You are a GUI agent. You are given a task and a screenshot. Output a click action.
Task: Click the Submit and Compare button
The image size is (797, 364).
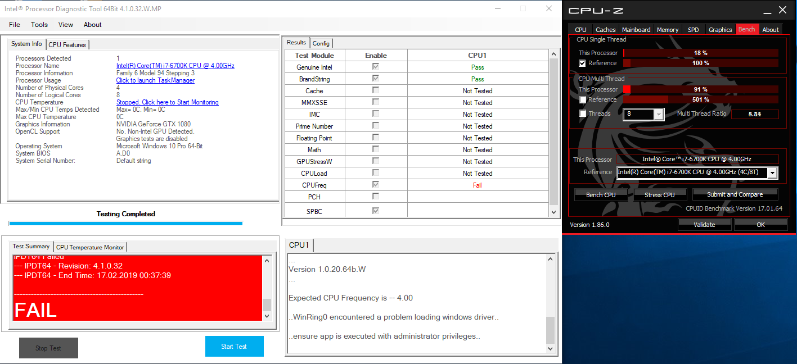735,194
